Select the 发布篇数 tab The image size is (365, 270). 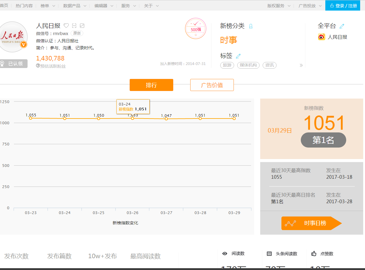click(59, 256)
